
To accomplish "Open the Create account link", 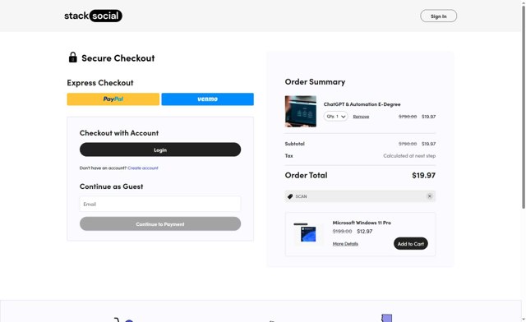I will pos(143,168).
